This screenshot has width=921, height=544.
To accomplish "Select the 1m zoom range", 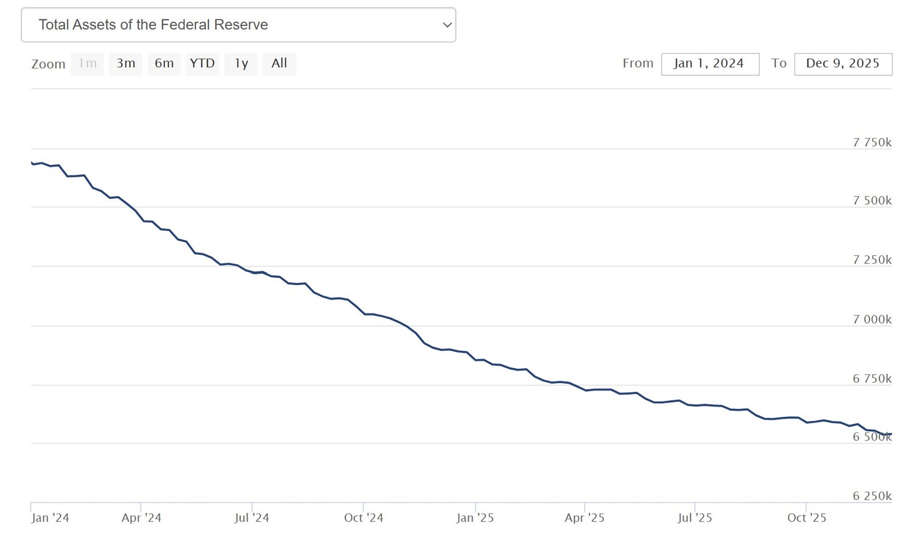I will pyautogui.click(x=87, y=63).
